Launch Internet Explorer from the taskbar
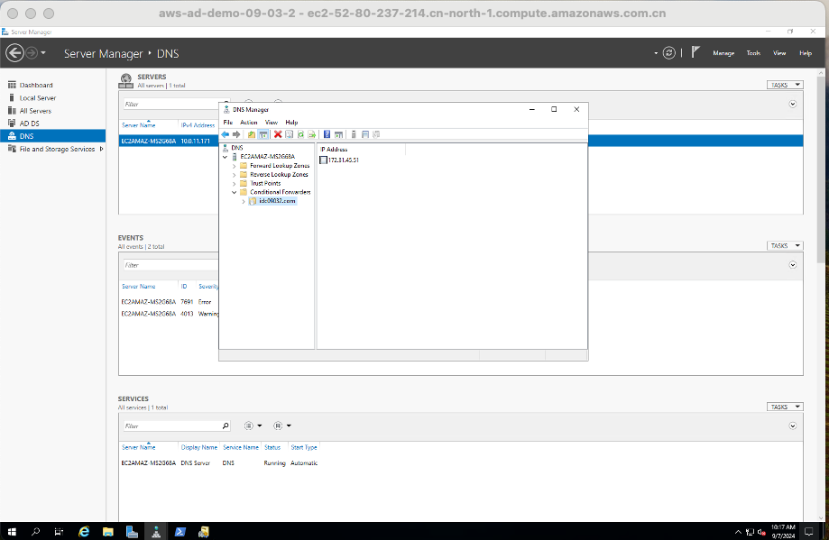Image resolution: width=829 pixels, height=540 pixels. (x=83, y=531)
